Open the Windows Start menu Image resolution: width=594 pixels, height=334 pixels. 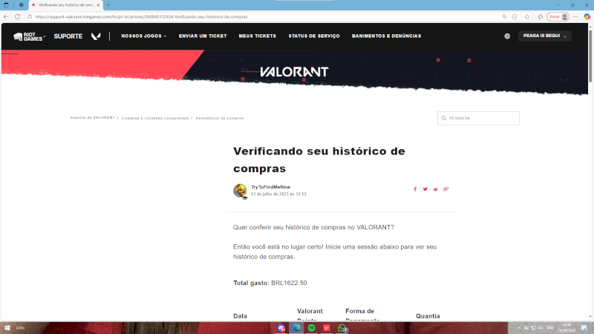[7, 328]
